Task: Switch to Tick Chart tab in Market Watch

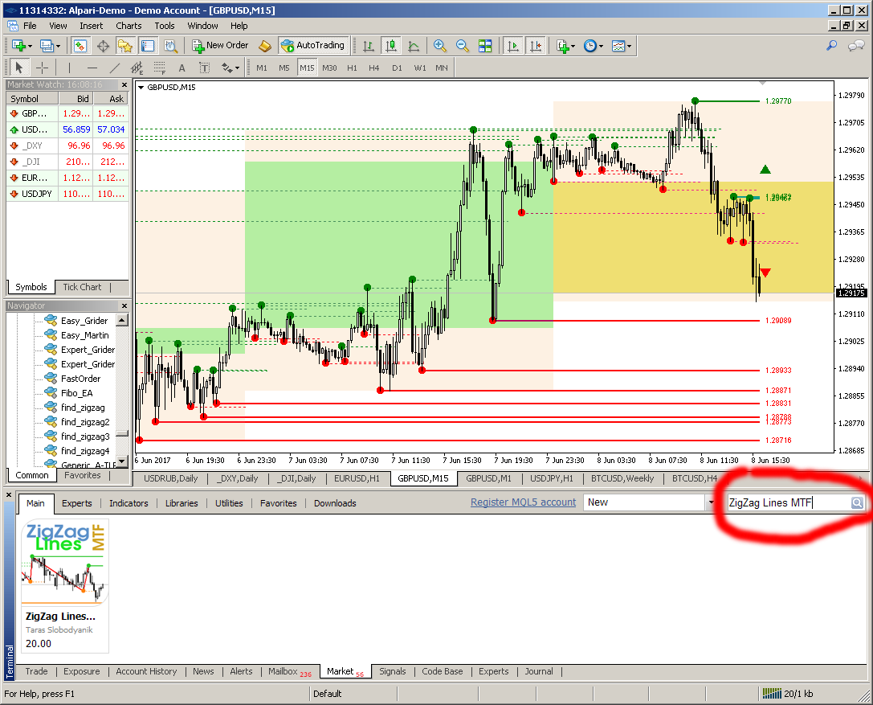Action: tap(82, 287)
